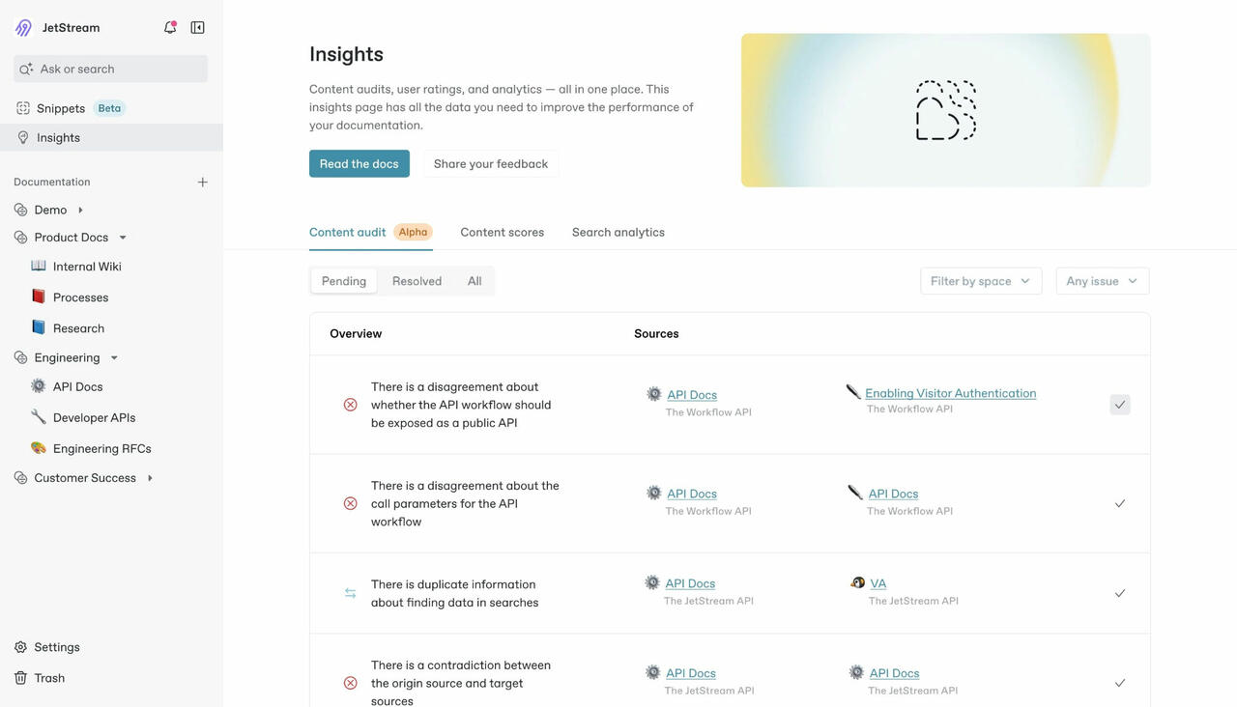This screenshot has height=707, width=1237.
Task: Collapse the Product Docs section
Action: (x=123, y=238)
